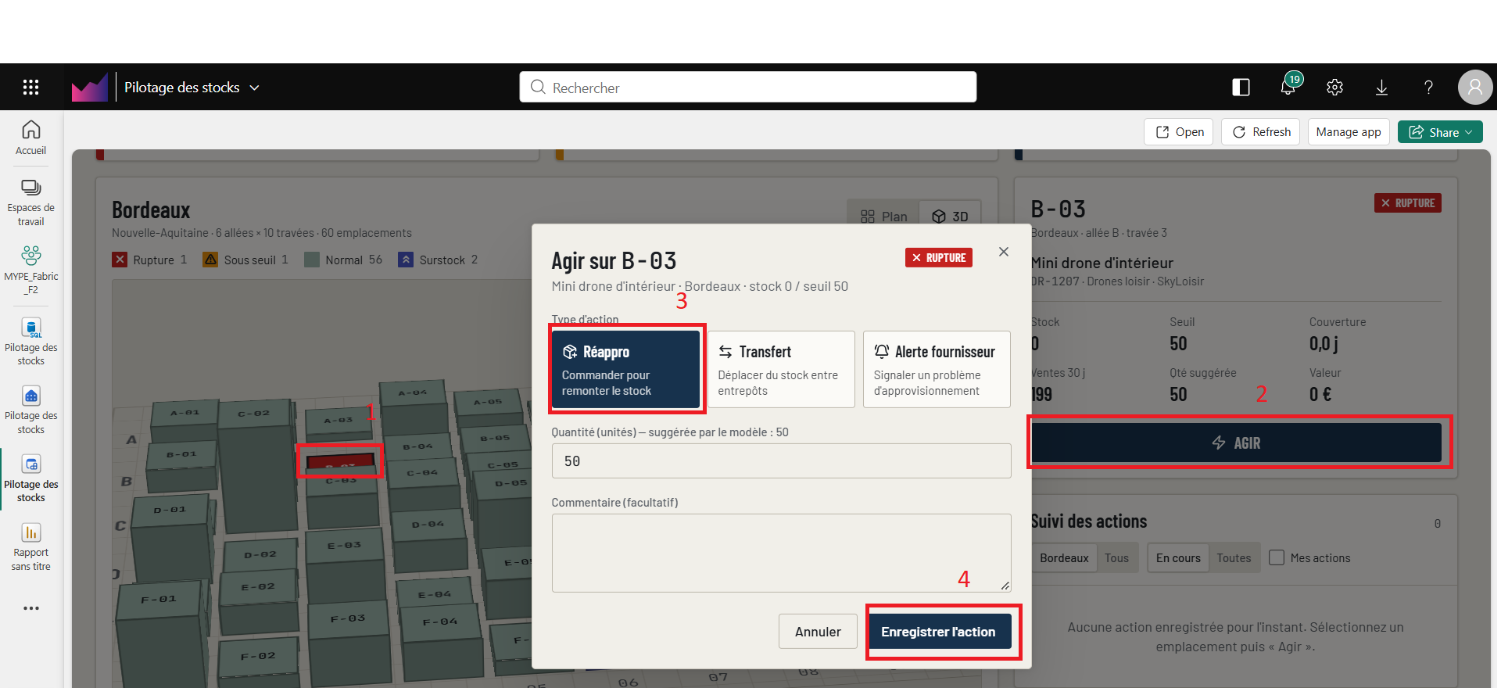
Task: Click the Quantité input field
Action: click(x=781, y=461)
